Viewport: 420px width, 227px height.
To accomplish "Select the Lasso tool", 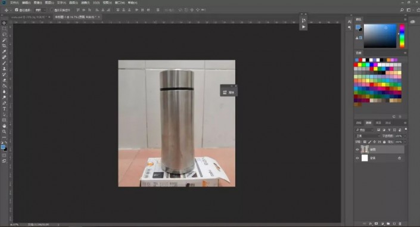I will (4, 35).
